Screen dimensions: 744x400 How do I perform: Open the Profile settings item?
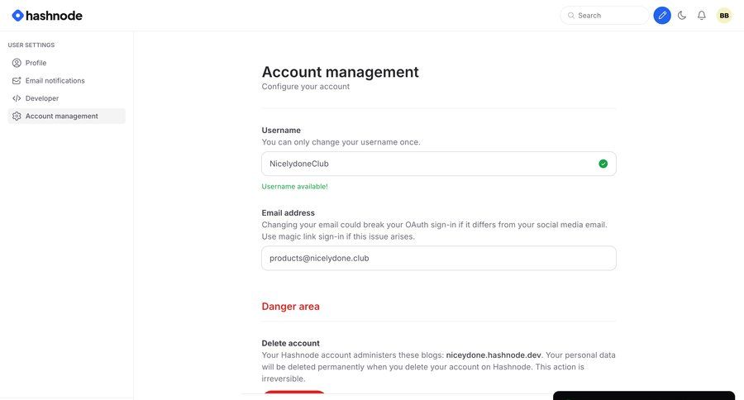(x=66, y=63)
